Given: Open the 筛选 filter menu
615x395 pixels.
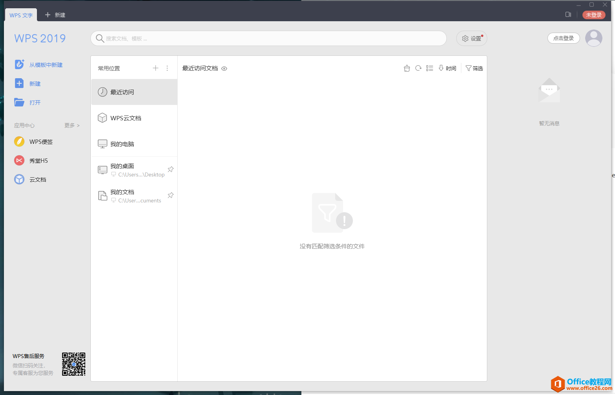Looking at the screenshot, I should (474, 68).
